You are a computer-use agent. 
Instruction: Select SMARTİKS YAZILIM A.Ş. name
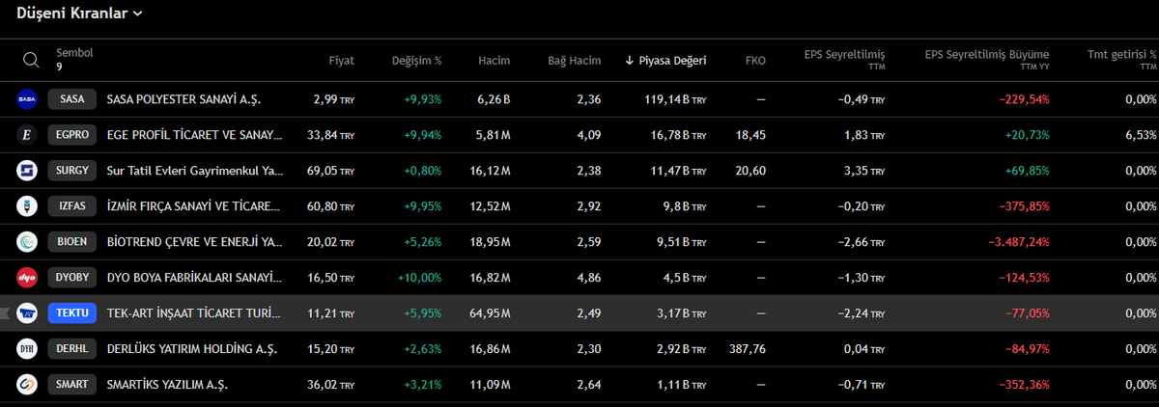click(x=167, y=385)
